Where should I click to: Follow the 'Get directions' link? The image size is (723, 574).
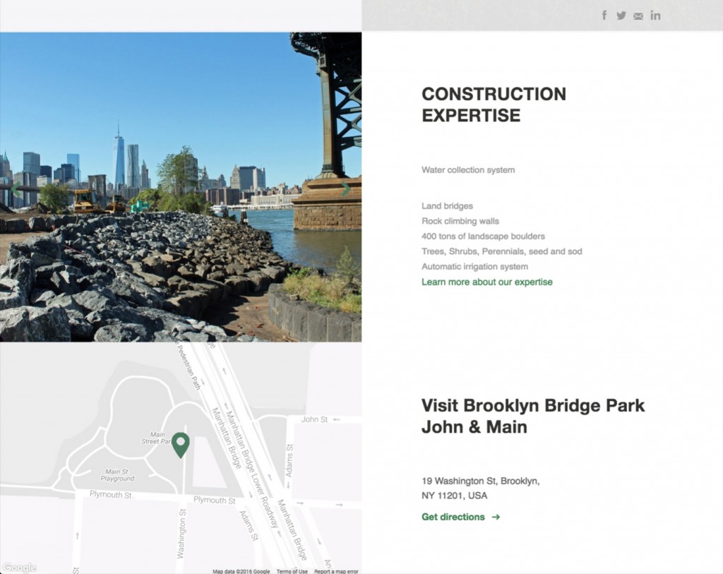click(460, 517)
